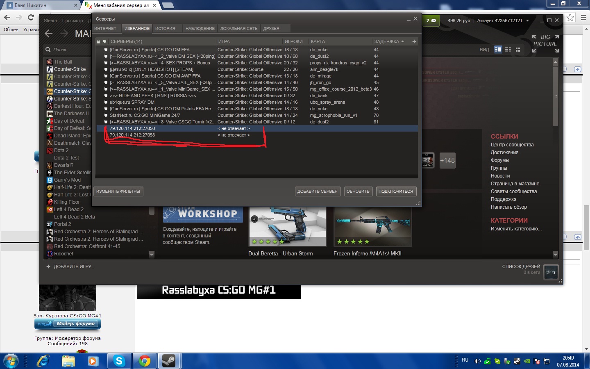Click the password lock column icon
The height and width of the screenshot is (369, 590).
click(x=98, y=41)
